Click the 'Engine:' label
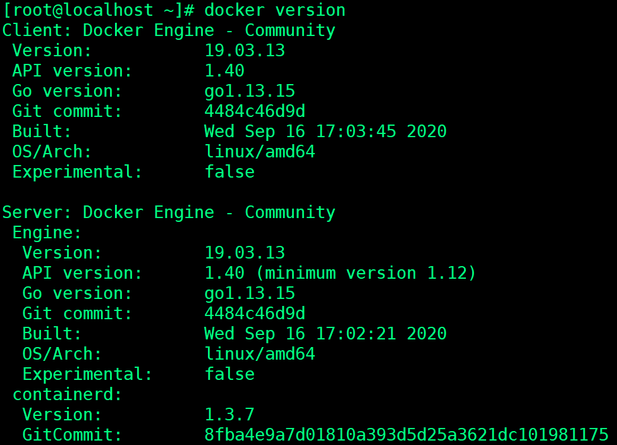617x445 pixels. 47,233
